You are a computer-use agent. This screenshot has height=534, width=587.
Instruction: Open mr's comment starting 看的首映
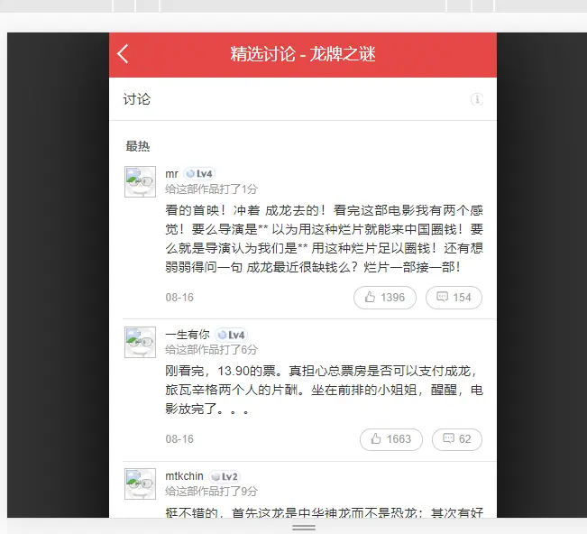pyautogui.click(x=325, y=239)
